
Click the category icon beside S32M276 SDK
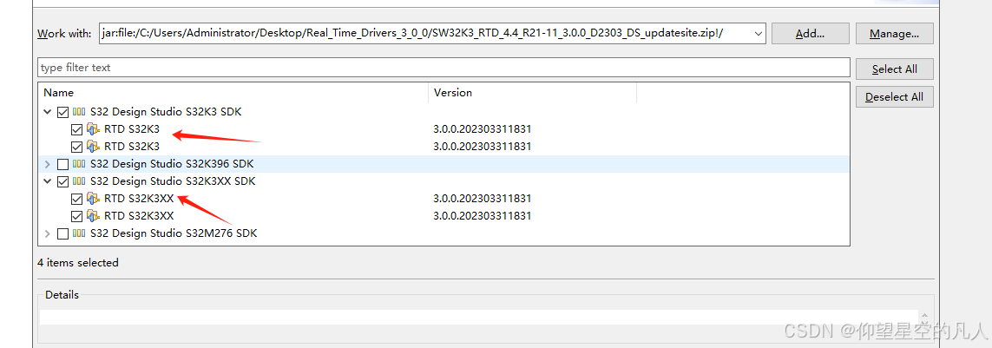[79, 233]
